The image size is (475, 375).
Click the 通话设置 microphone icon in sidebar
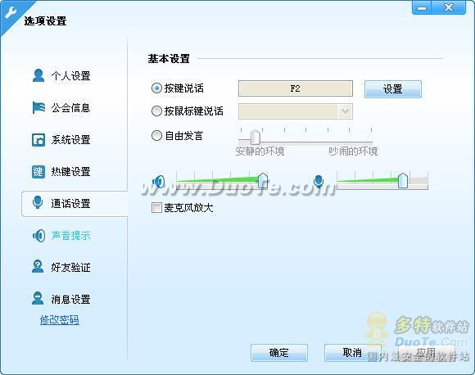pos(38,202)
